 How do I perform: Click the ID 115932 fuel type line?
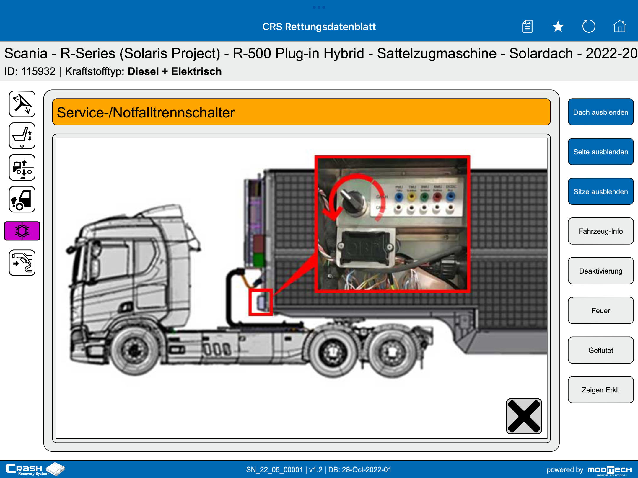pos(113,71)
